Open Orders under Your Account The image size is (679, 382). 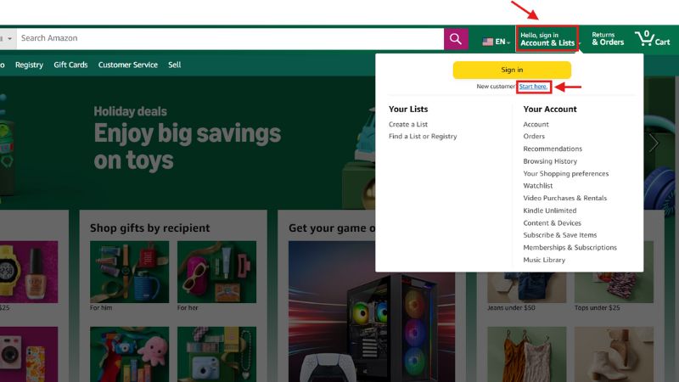[534, 137]
